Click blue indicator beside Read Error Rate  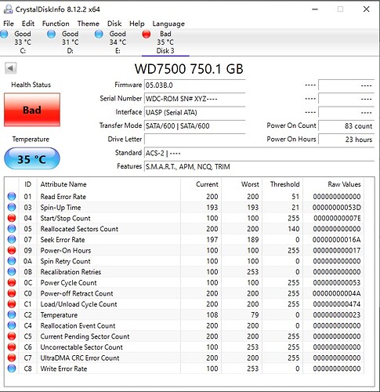click(12, 197)
